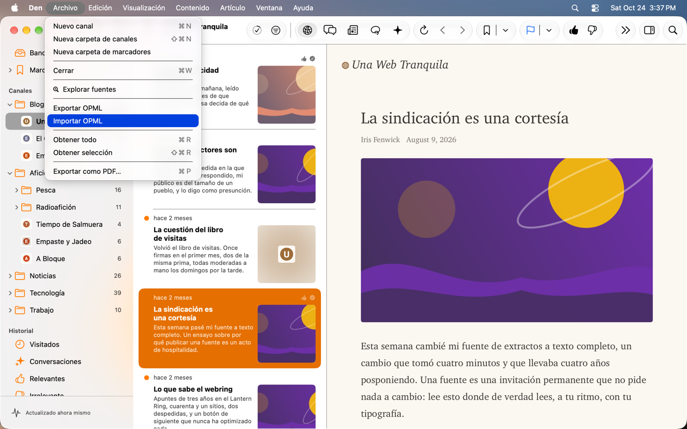The image size is (687, 429).
Task: Select the newspaper reader view icon
Action: [353, 31]
